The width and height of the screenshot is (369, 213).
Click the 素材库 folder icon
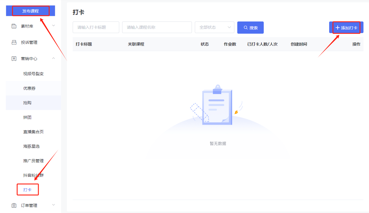click(x=14, y=26)
